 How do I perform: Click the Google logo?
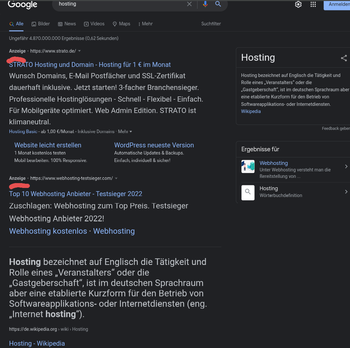tap(23, 4)
